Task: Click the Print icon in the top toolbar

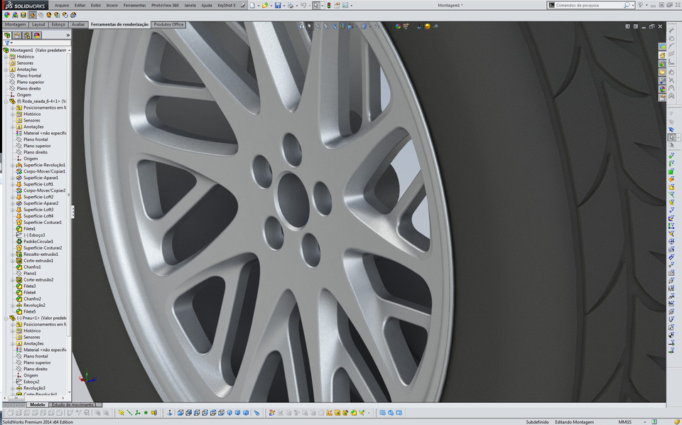Action: coord(291,4)
